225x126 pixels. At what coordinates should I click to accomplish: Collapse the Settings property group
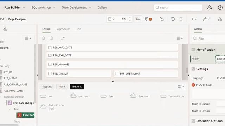[x=193, y=69]
